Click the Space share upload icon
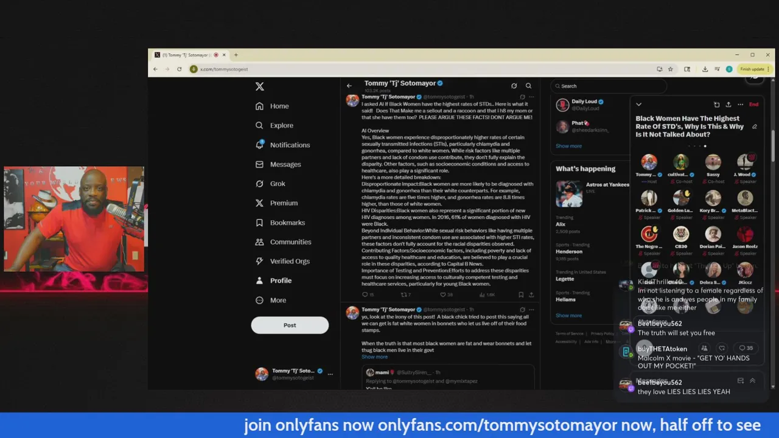 coord(728,105)
